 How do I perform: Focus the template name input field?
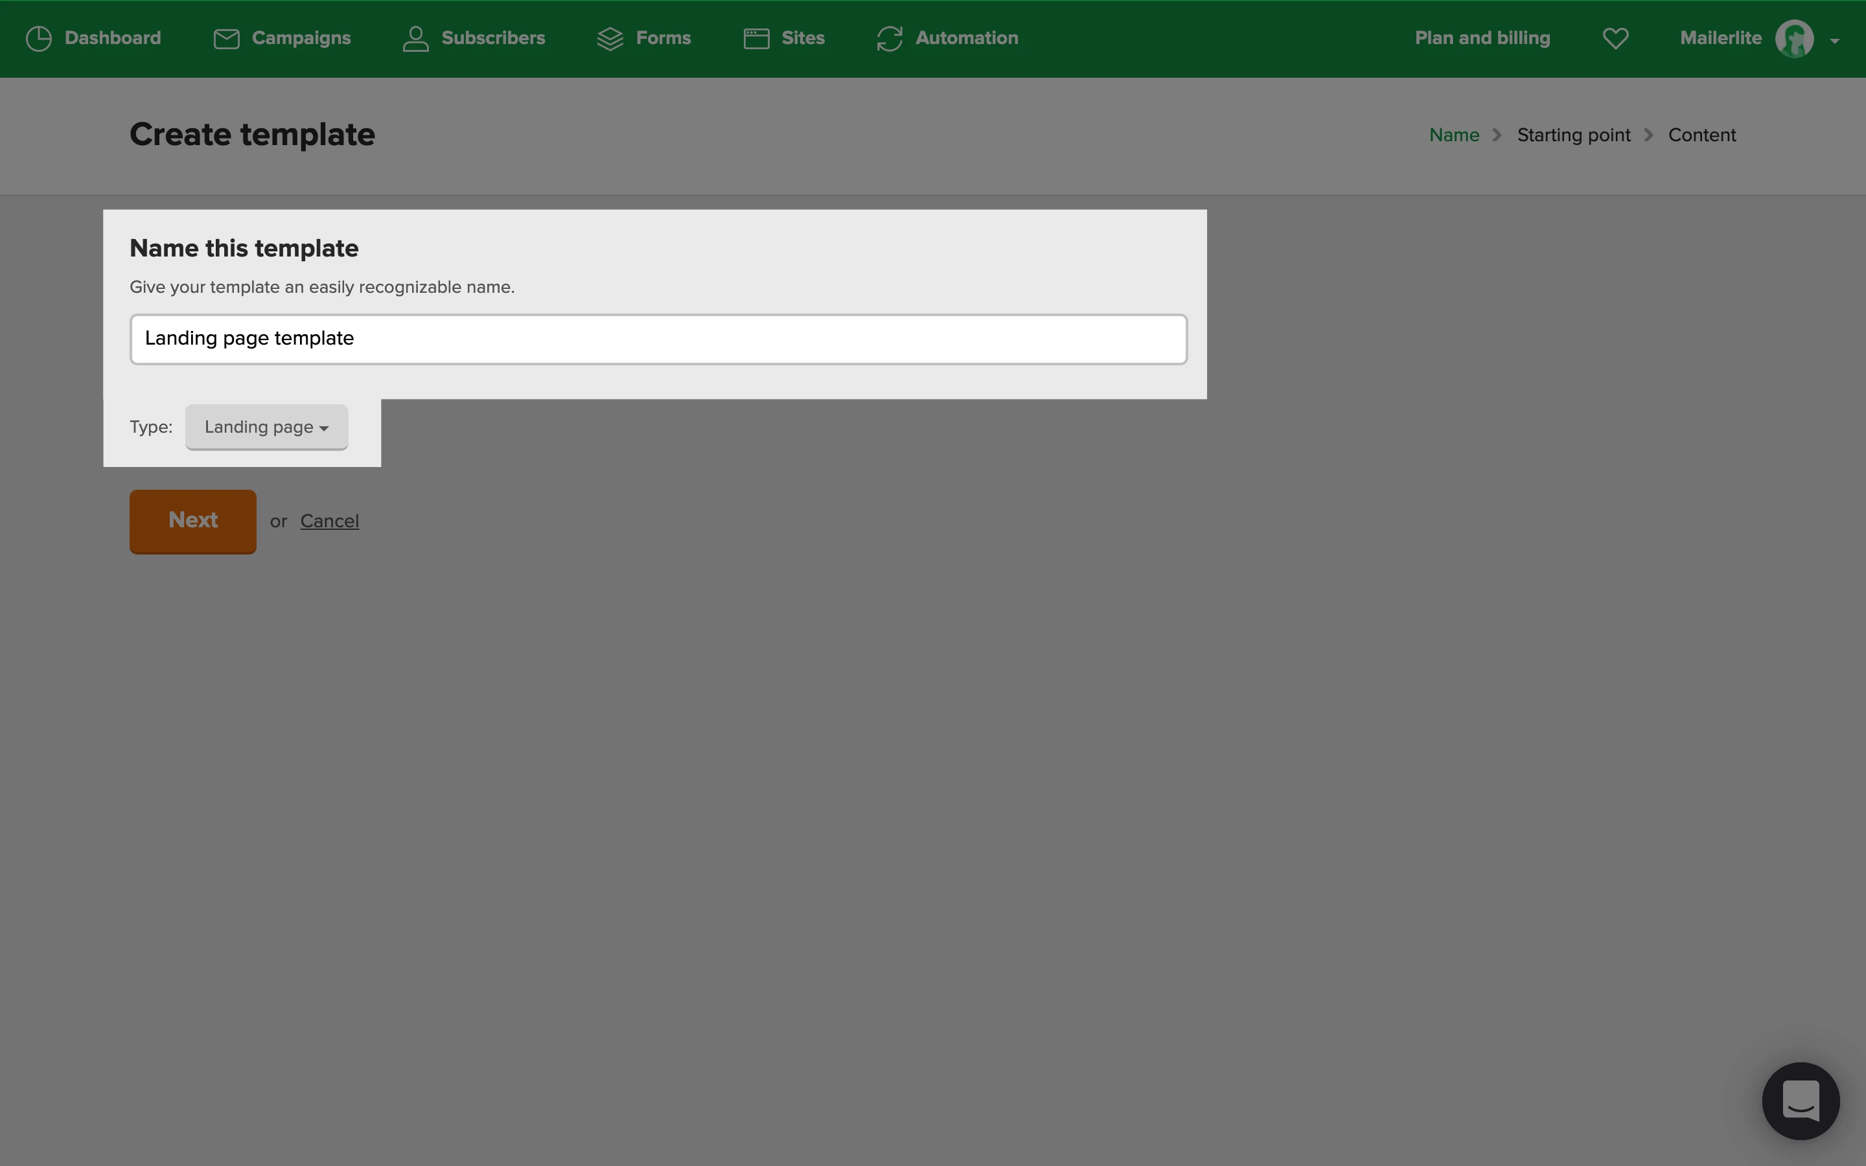[x=658, y=339]
